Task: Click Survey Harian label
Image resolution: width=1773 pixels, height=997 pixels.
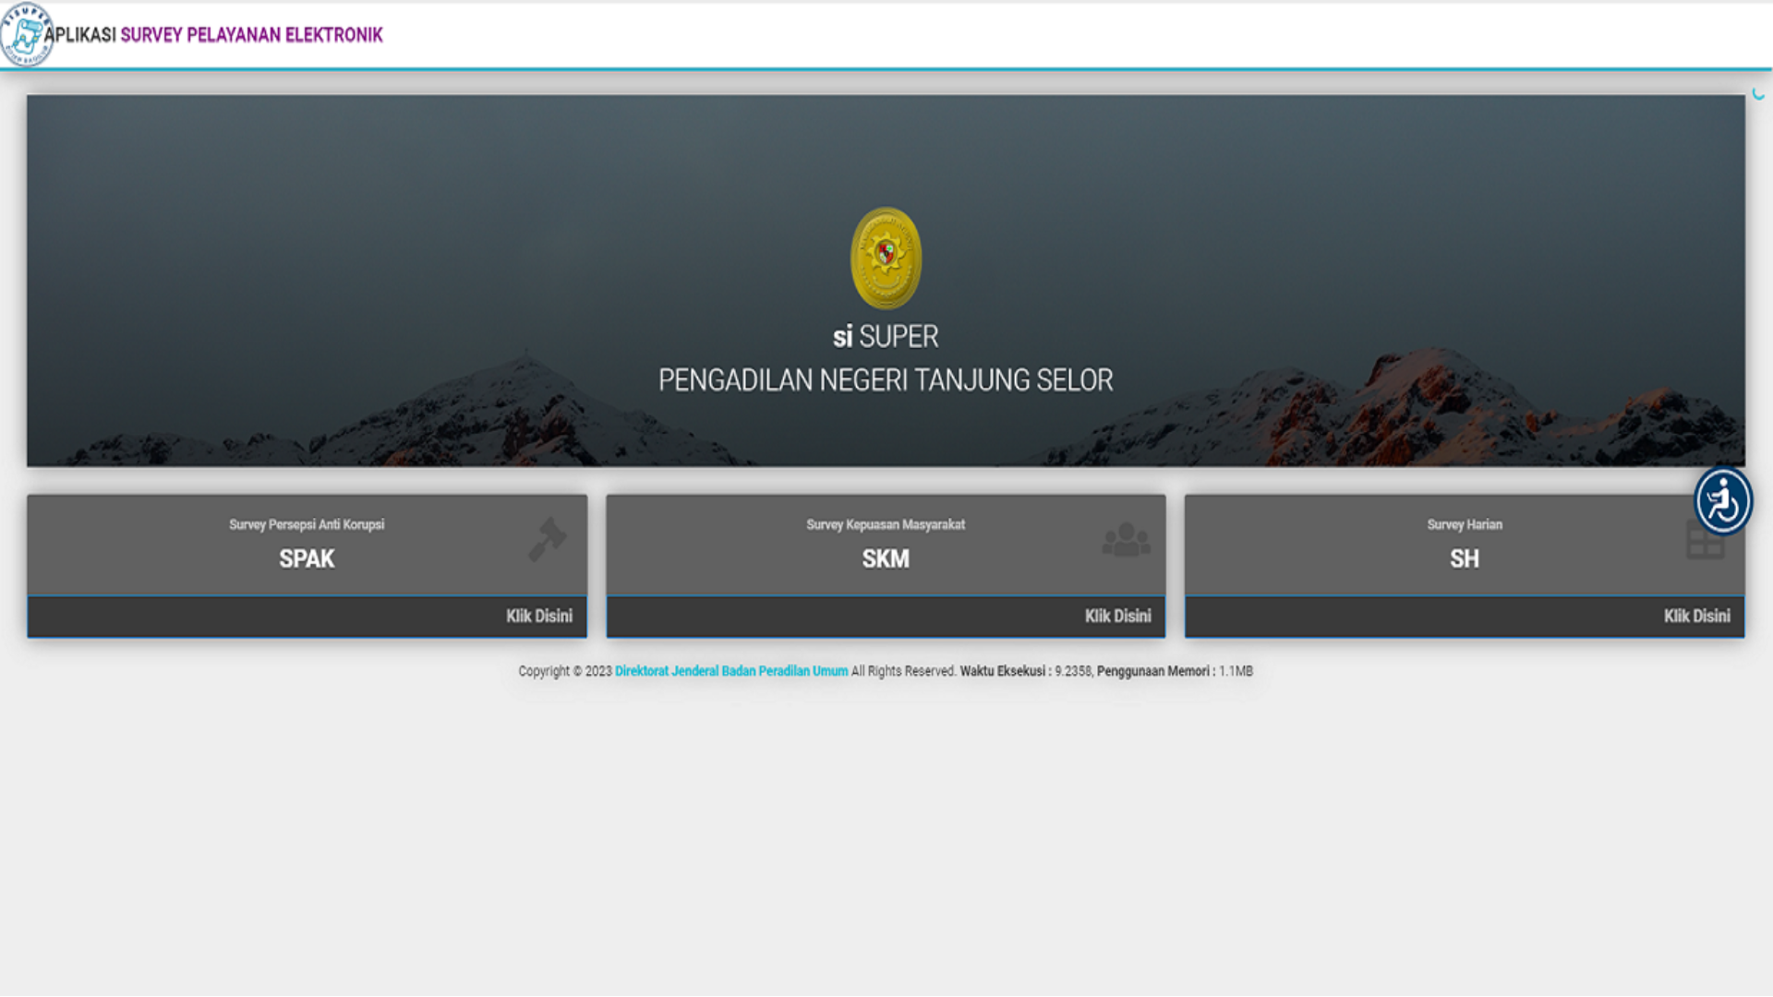Action: click(x=1464, y=524)
